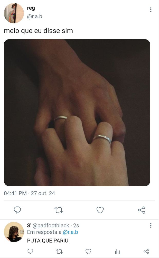Screen dimensions: 159x258
Task: Retweet the padfootblack reply
Action: (59, 251)
